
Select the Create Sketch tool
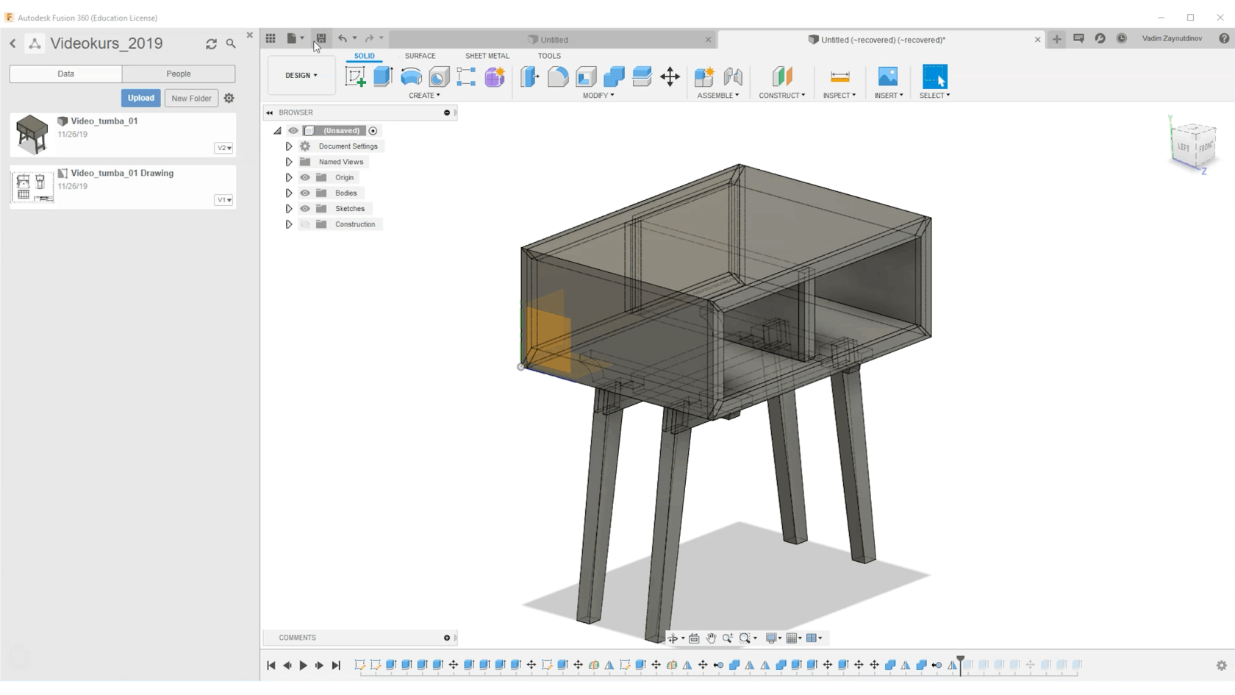pos(355,76)
